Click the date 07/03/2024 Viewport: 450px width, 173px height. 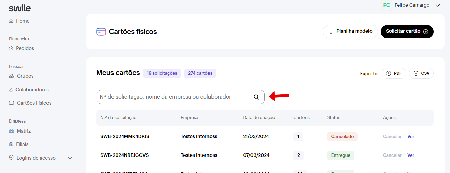point(256,155)
